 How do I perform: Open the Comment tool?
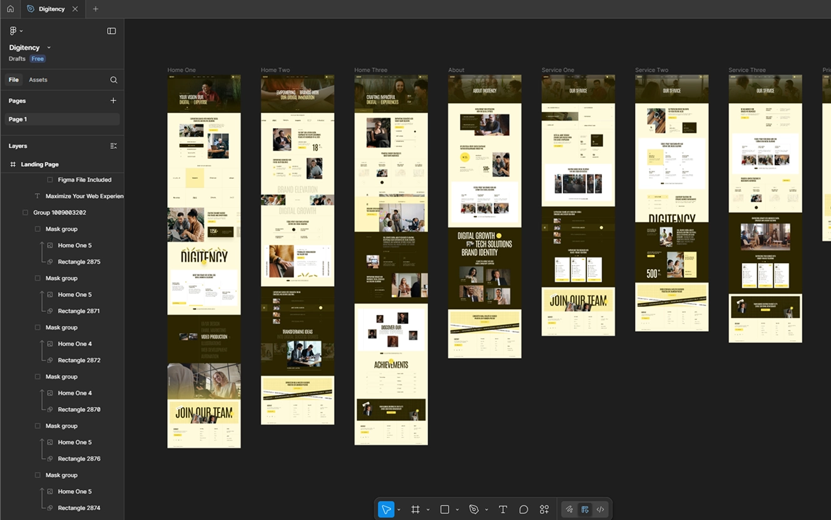[x=523, y=509]
